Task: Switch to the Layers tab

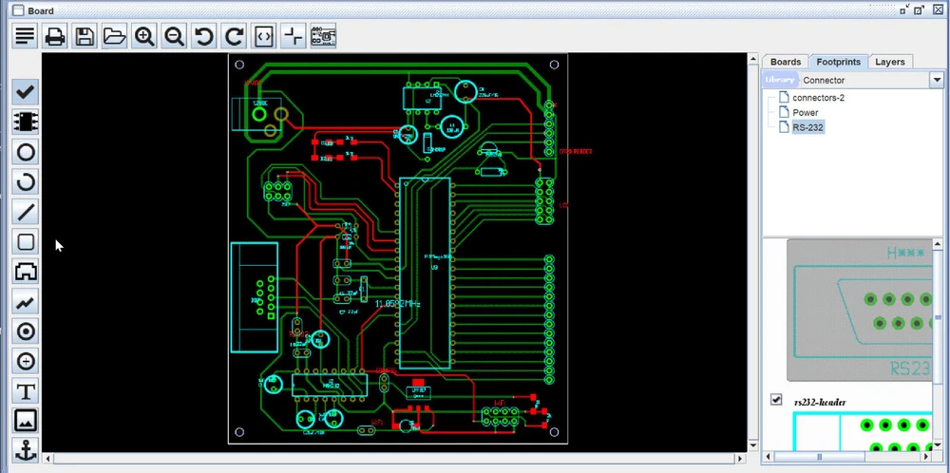Action: click(889, 62)
